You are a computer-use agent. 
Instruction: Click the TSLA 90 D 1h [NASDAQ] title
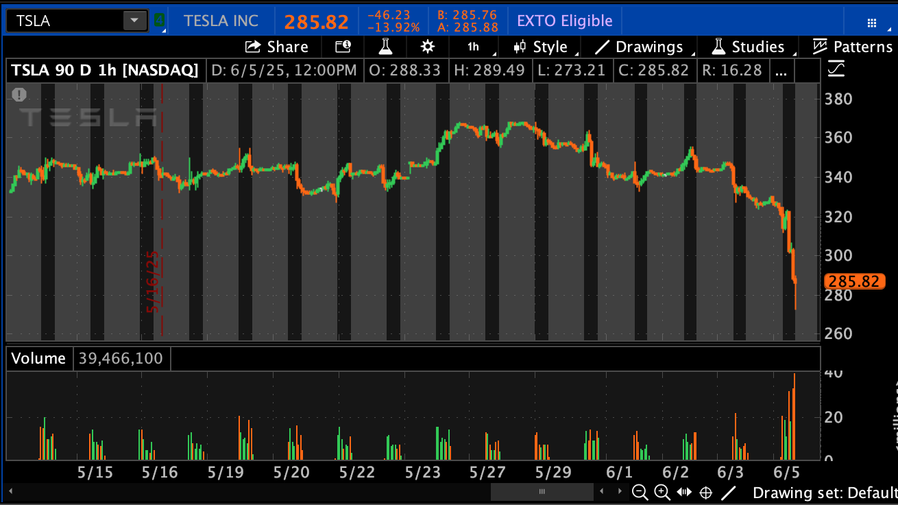[x=106, y=70]
